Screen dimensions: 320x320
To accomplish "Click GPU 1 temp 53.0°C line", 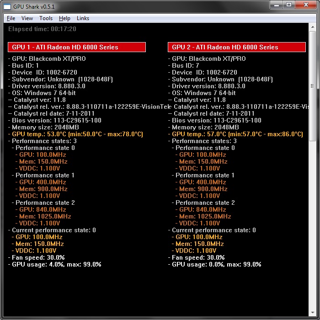I will 75,134.
